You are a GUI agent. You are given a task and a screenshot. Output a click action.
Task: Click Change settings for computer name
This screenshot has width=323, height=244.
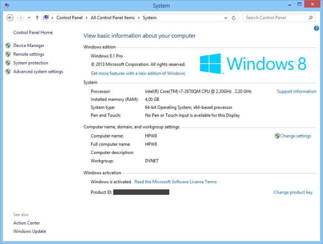pyautogui.click(x=295, y=136)
